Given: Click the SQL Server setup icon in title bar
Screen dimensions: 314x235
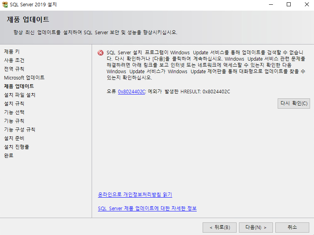Looking at the screenshot, I should pos(5,4).
